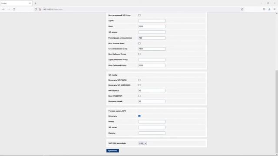Enable the Outbound Proxy checkbox
This screenshot has width=278, height=156.
(x=139, y=54)
